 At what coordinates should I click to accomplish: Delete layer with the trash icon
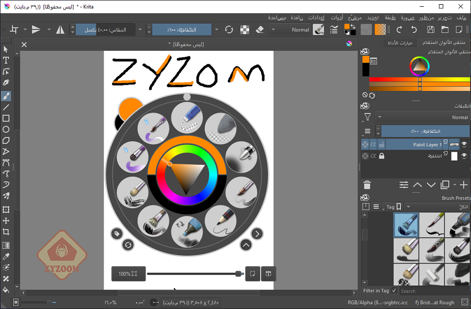pos(367,185)
